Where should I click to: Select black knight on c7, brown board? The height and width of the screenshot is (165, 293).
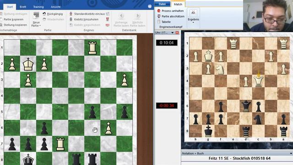tap(258, 119)
